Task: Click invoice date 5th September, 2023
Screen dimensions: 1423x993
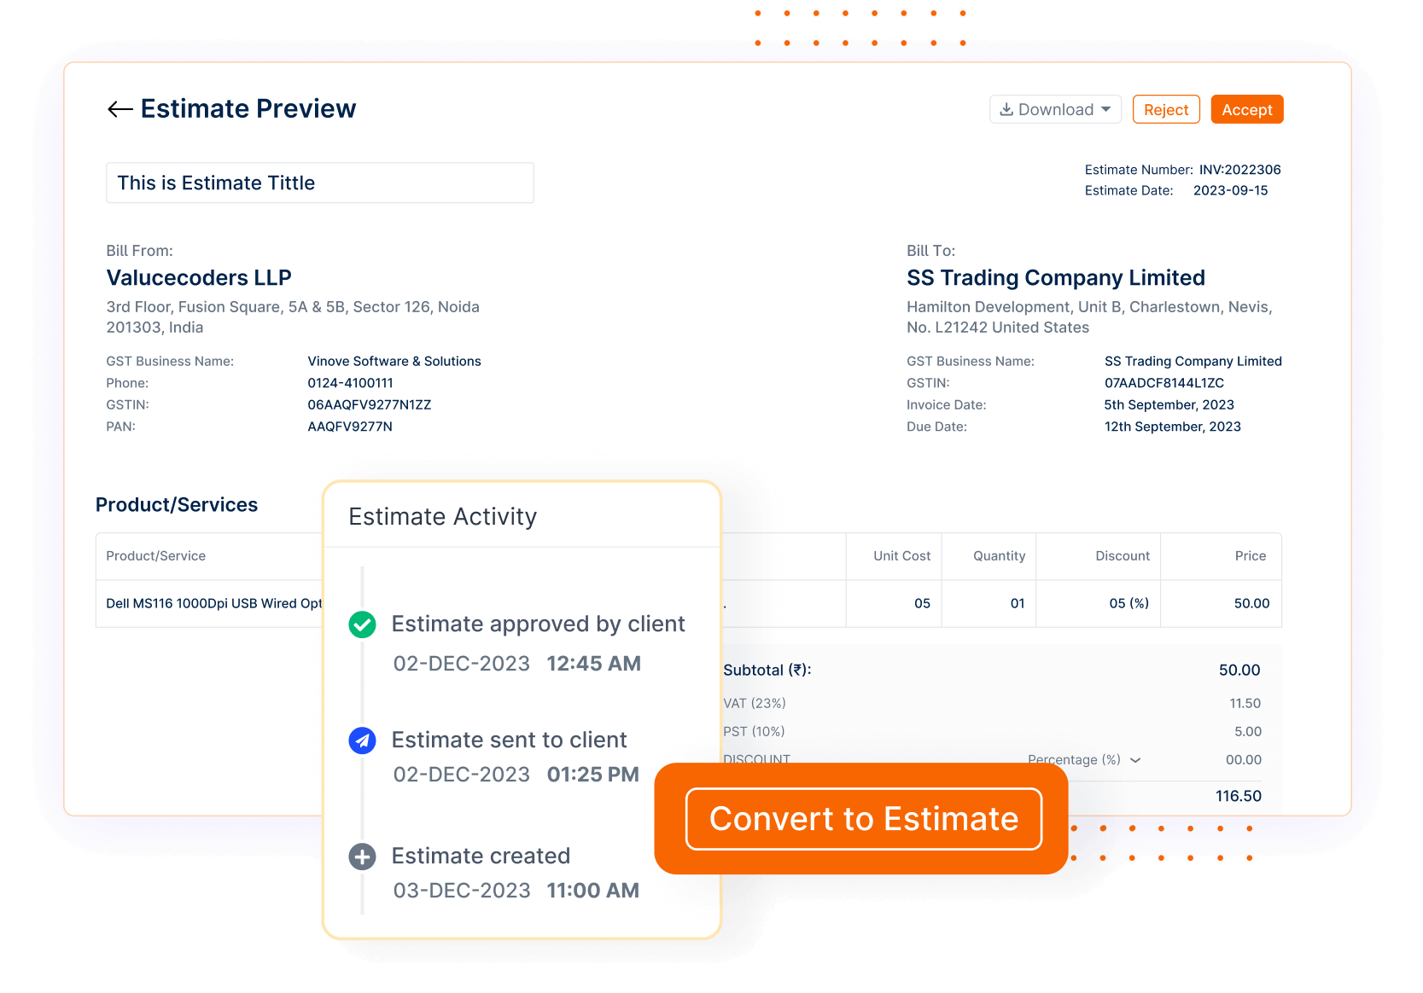Action: (x=1169, y=404)
